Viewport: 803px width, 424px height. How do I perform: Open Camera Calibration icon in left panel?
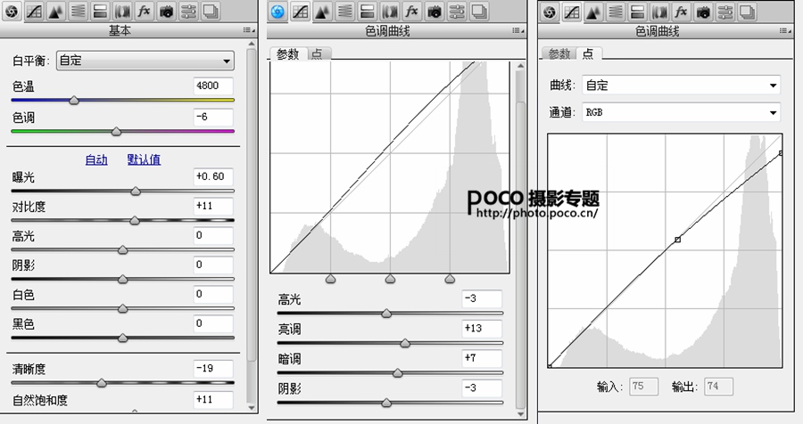click(166, 11)
